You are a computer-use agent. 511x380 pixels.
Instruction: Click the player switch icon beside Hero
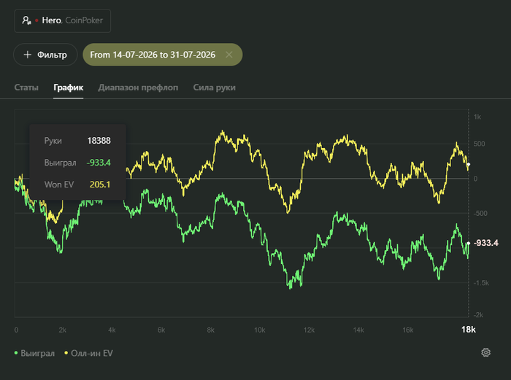pos(26,20)
